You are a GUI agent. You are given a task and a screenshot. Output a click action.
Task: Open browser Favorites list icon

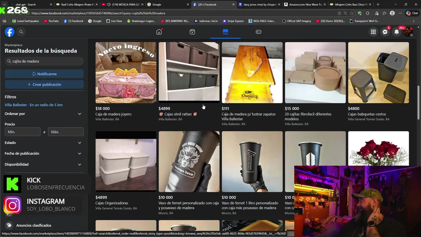(384, 13)
